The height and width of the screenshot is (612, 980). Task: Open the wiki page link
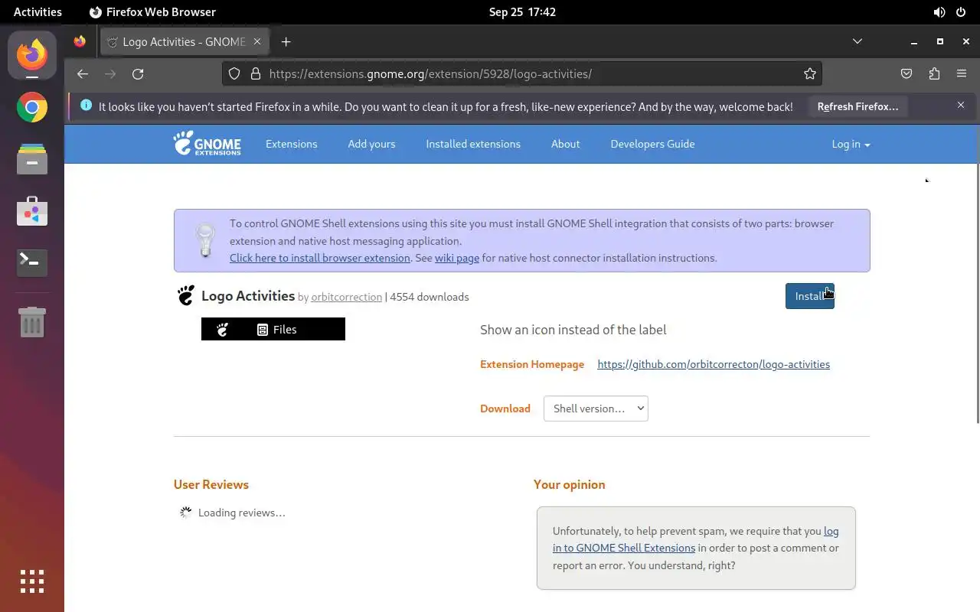457,258
